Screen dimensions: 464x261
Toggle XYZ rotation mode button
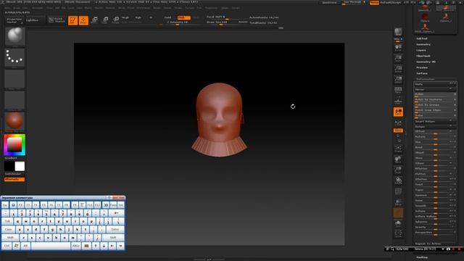pyautogui.click(x=398, y=130)
